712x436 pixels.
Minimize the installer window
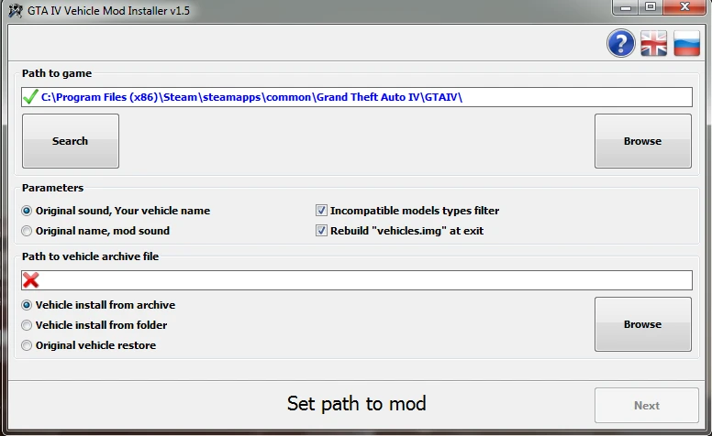[626, 7]
